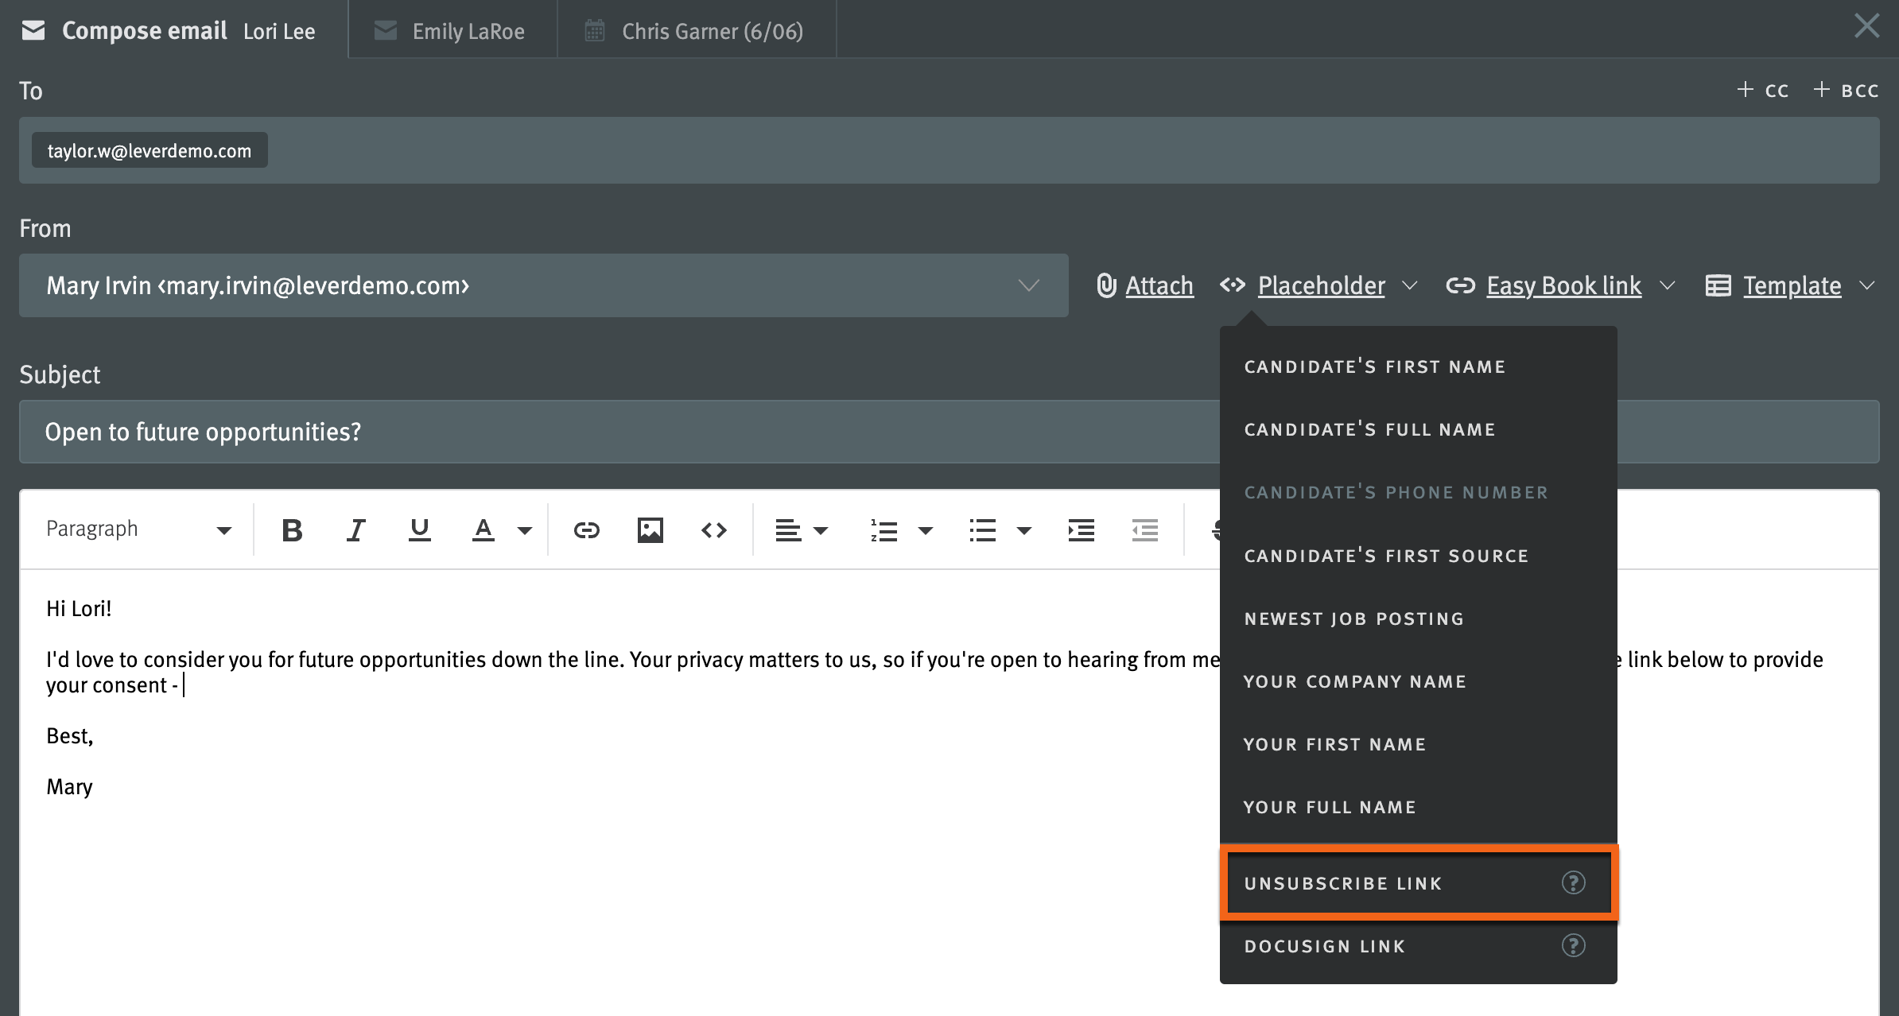The image size is (1899, 1016).
Task: Click the Placeholder link
Action: click(x=1321, y=285)
